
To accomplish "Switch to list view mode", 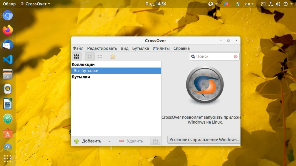I will tap(100, 56).
